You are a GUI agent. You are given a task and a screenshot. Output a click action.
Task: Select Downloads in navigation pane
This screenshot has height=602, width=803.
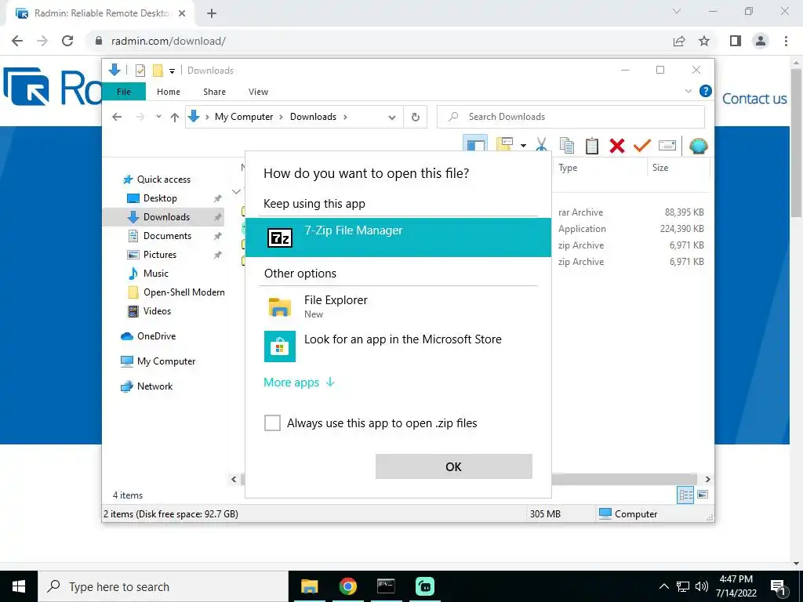click(163, 217)
